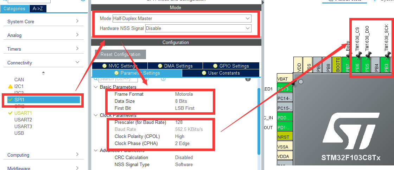Image resolution: width=394 pixels, height=170 pixels.
Task: Click the Frame Format value Motorola
Action: tap(184, 94)
